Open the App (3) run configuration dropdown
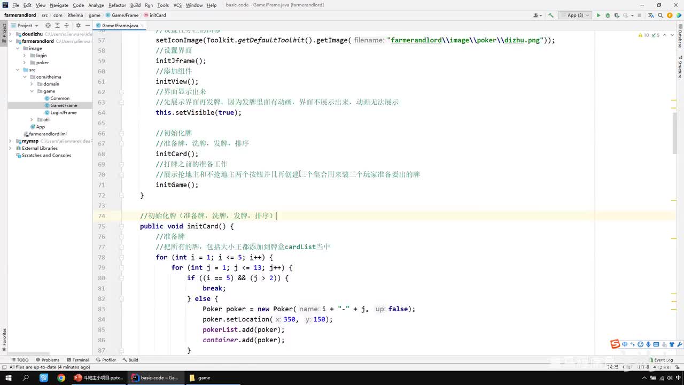Screen dimensions: 684x385 coord(574,16)
